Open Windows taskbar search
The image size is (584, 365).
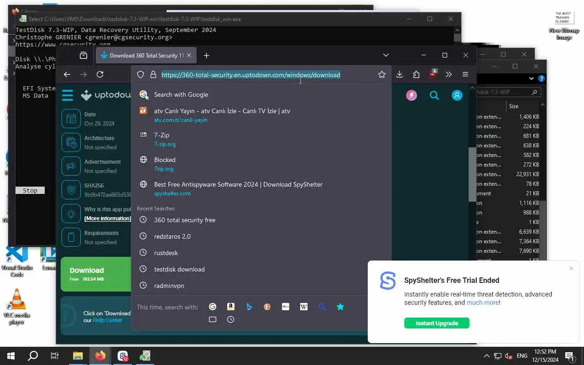pos(33,356)
